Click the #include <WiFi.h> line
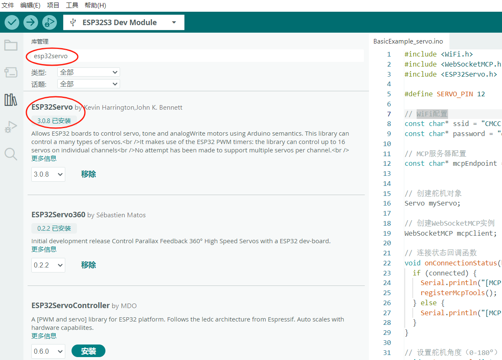The image size is (502, 360). 438,54
